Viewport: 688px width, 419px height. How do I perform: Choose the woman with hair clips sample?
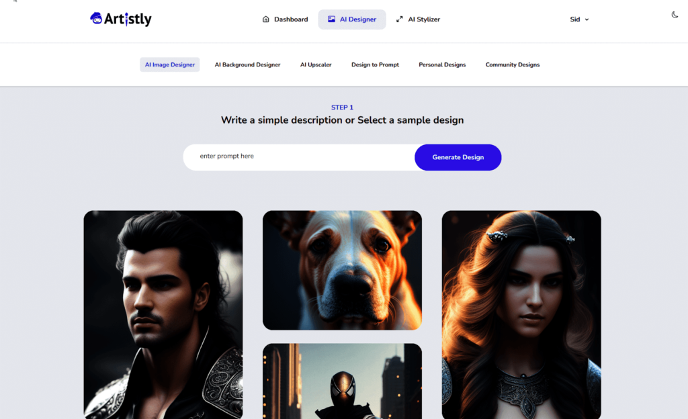(521, 315)
